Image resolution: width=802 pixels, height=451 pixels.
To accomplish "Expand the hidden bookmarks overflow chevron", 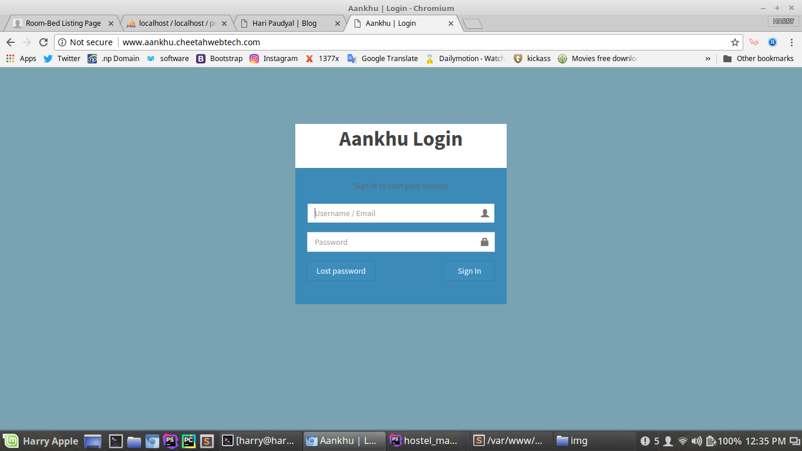I will (707, 58).
